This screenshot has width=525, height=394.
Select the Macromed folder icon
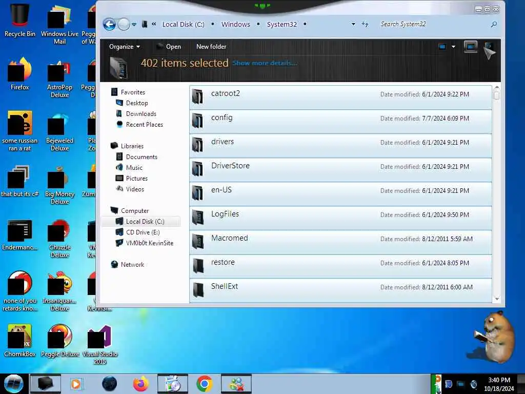(198, 242)
